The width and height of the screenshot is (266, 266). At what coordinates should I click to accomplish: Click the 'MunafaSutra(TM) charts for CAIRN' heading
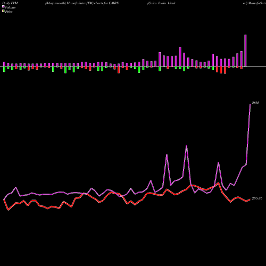[x=93, y=3]
